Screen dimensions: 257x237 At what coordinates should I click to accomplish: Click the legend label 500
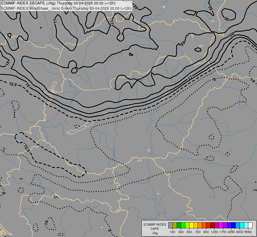[189, 232]
